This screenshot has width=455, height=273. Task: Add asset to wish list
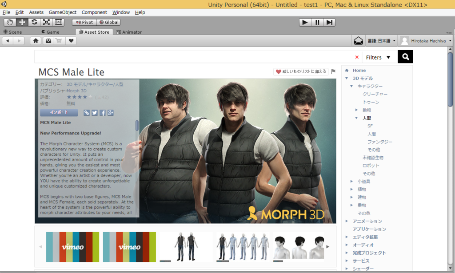301,71
